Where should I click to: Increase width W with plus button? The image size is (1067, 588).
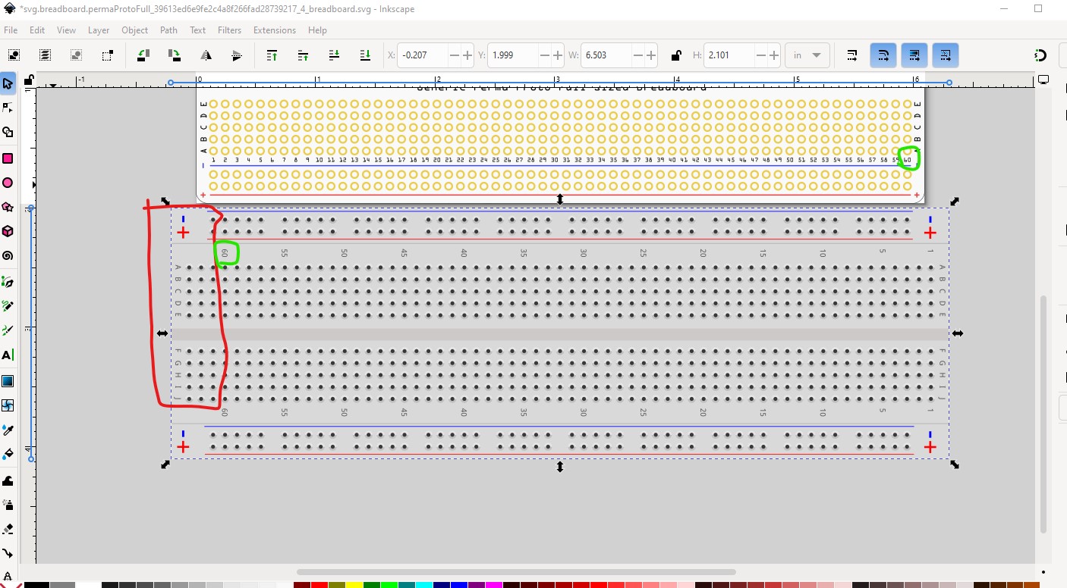point(651,55)
